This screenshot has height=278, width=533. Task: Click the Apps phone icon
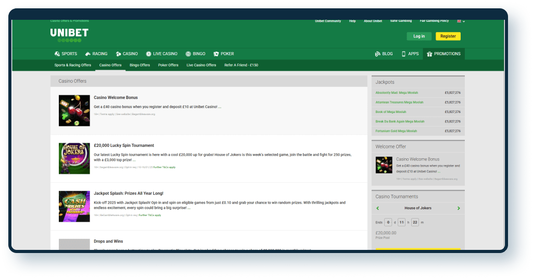point(403,54)
